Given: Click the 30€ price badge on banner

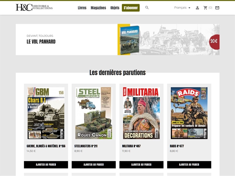Looking at the screenshot, I should coord(214,41).
